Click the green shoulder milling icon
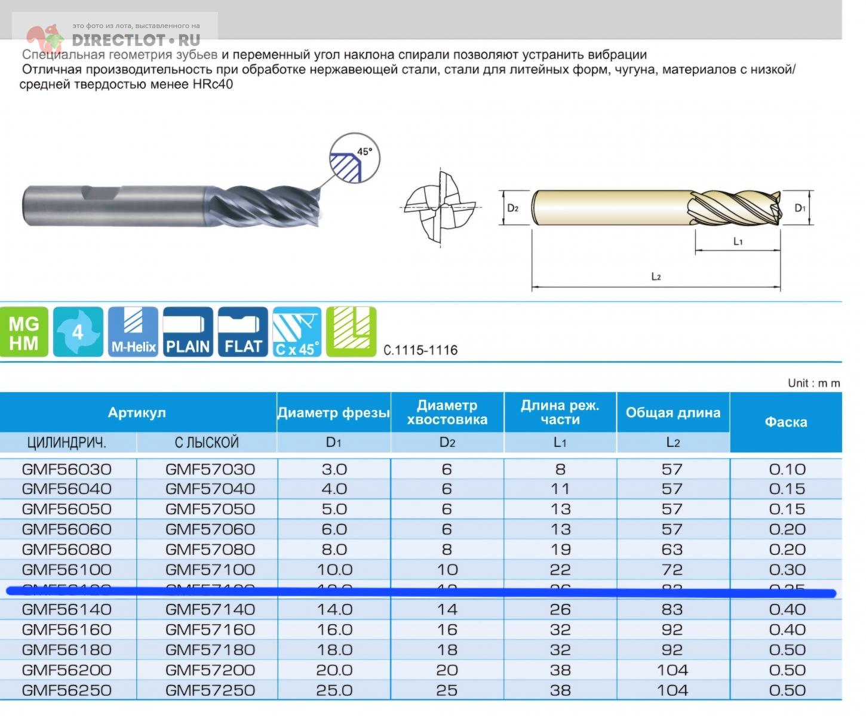The width and height of the screenshot is (866, 716). pyautogui.click(x=351, y=332)
